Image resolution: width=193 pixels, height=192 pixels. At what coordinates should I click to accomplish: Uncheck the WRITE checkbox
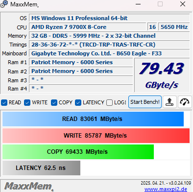pyautogui.click(x=27, y=103)
